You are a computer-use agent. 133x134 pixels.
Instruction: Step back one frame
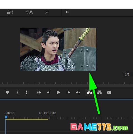(x=49, y=92)
